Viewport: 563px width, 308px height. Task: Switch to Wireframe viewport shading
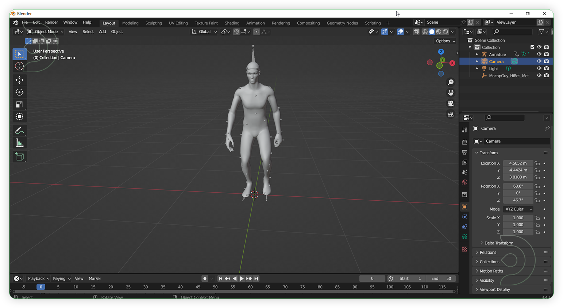(x=425, y=32)
